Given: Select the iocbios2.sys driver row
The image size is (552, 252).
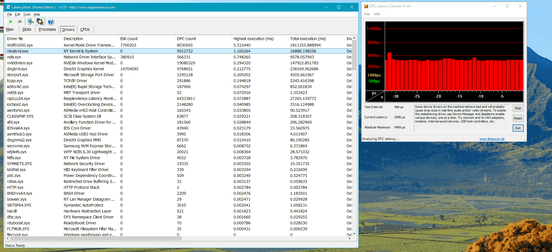Looking at the screenshot, I should (x=179, y=104).
